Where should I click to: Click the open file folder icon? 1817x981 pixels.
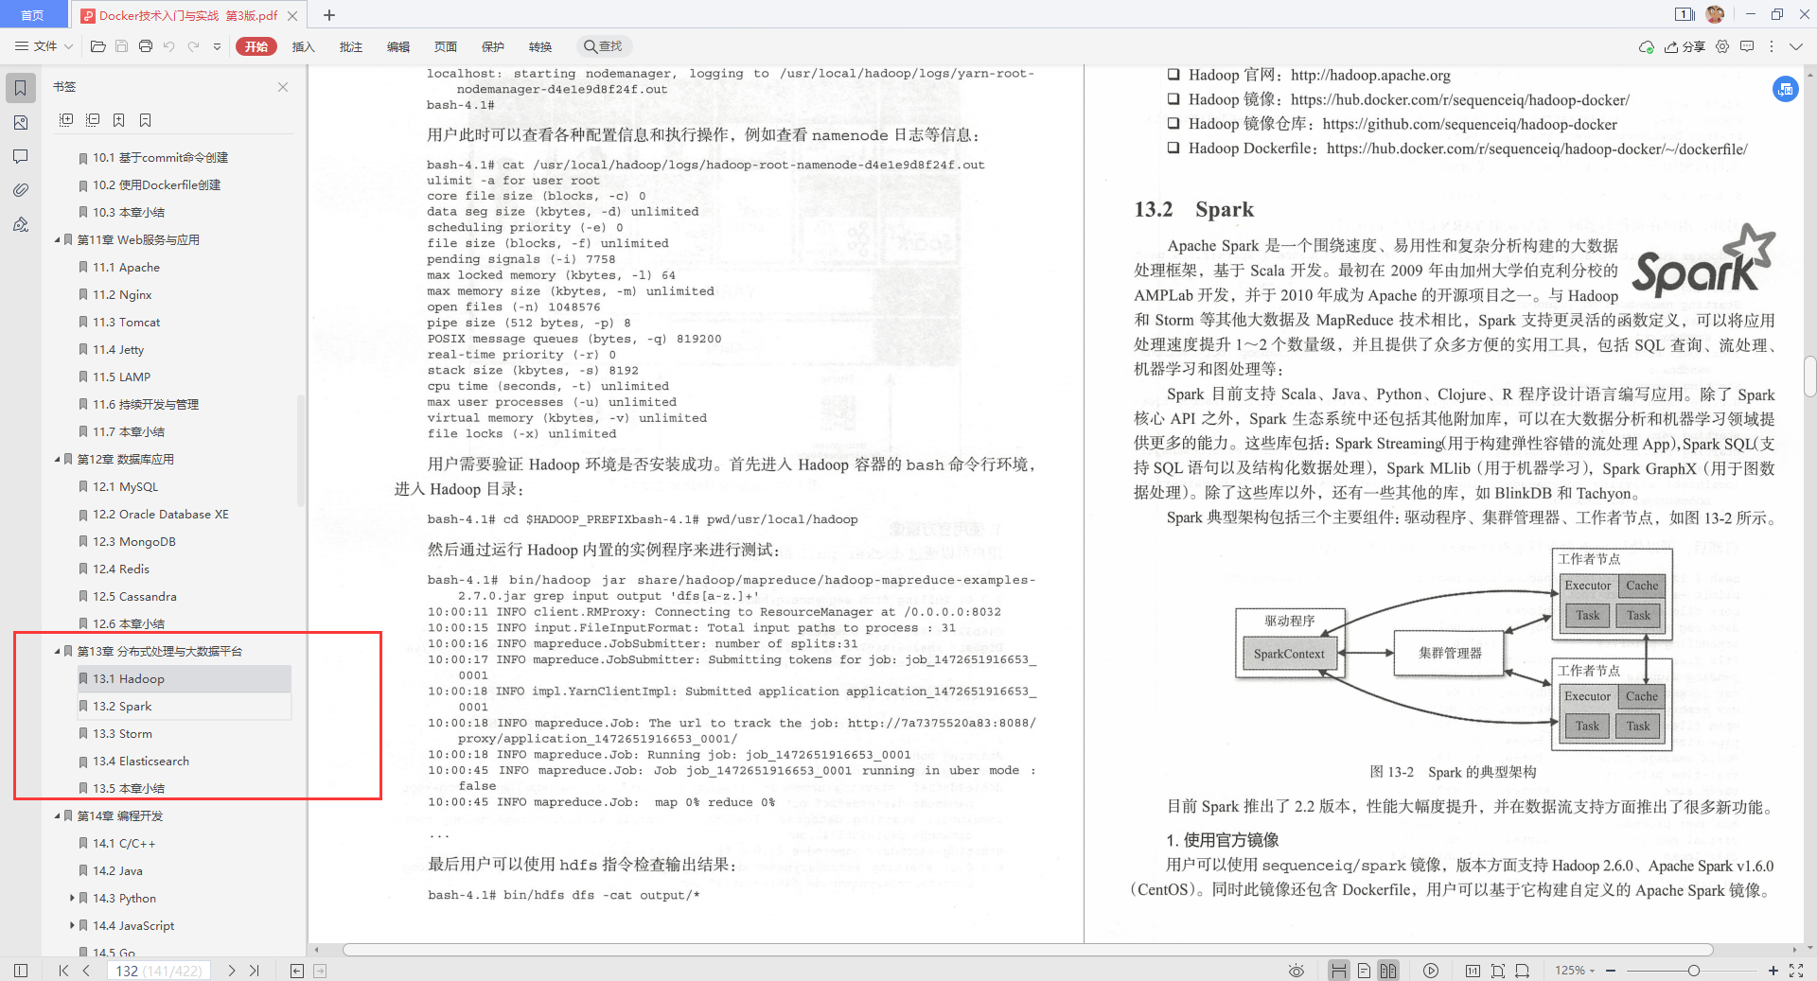[97, 46]
